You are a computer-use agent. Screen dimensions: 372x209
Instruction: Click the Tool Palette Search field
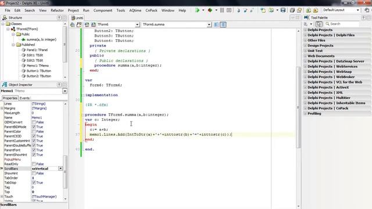coord(342,24)
